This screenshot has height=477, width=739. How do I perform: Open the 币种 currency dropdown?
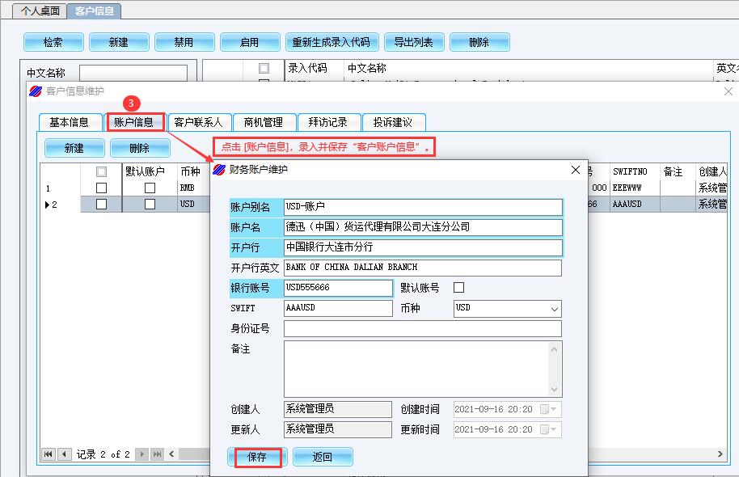(554, 309)
